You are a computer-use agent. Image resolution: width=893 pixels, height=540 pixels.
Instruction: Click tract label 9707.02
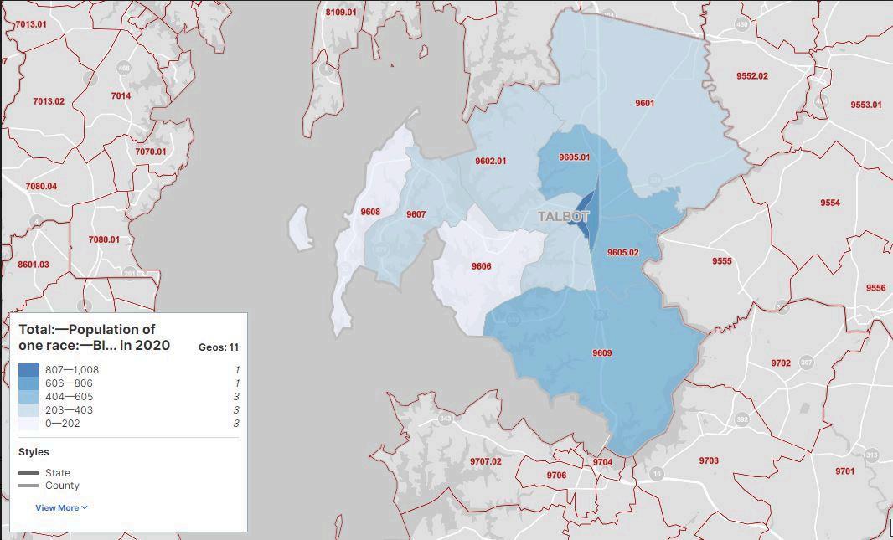486,461
